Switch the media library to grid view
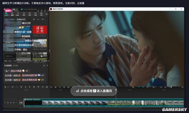 pyautogui.click(x=34, y=19)
